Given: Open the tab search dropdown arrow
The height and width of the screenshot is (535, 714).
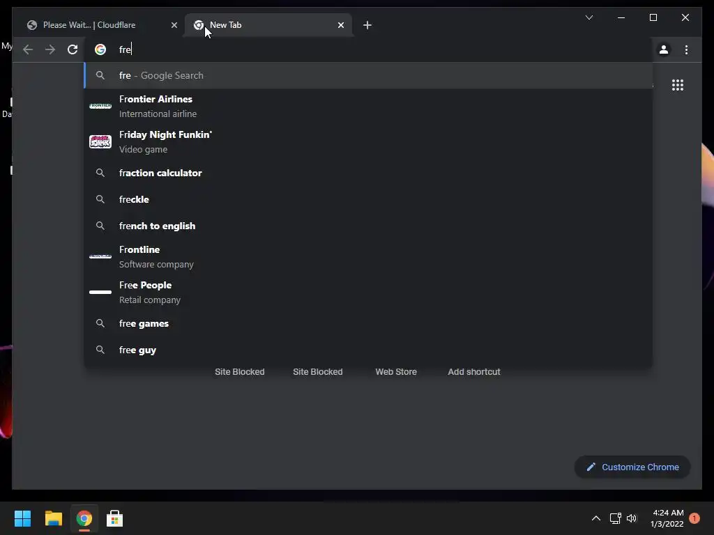Looking at the screenshot, I should [588, 17].
